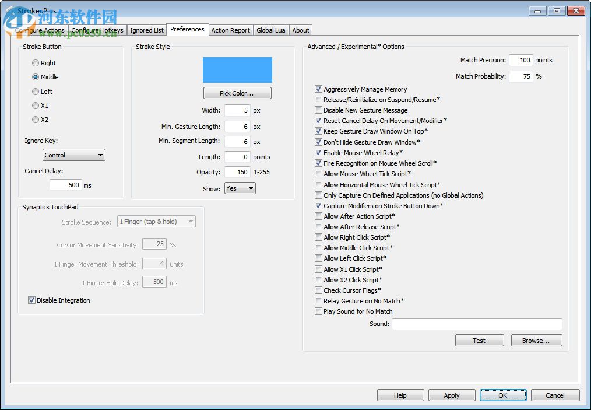
Task: Minimize the StrokesPlus window
Action: 537,11
